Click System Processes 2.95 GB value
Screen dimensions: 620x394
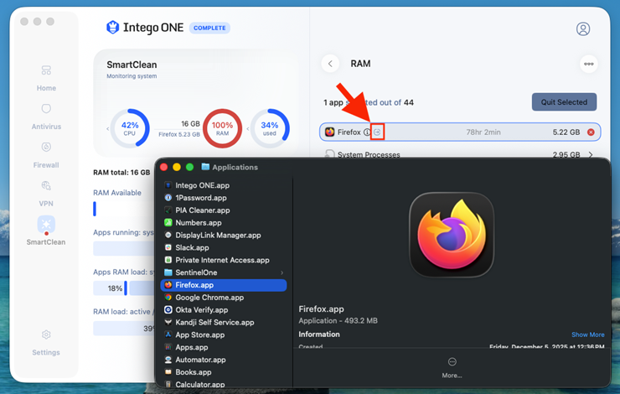[x=566, y=155]
